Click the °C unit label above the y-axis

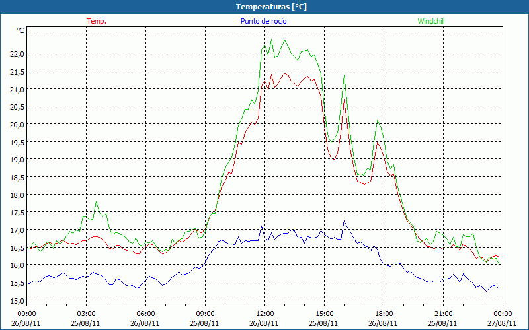pos(20,30)
